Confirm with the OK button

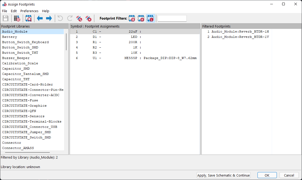[x=267, y=175]
